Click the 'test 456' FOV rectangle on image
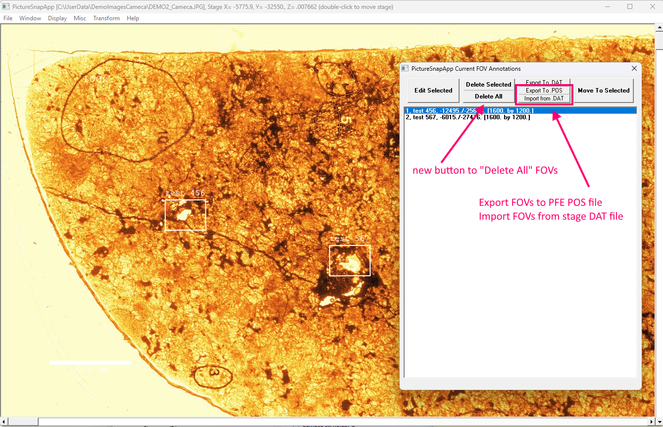Viewport: 663px width, 427px height. [x=185, y=215]
